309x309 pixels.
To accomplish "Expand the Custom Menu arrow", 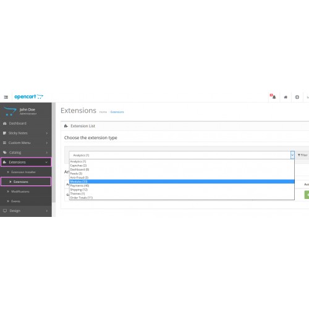I will [x=47, y=143].
